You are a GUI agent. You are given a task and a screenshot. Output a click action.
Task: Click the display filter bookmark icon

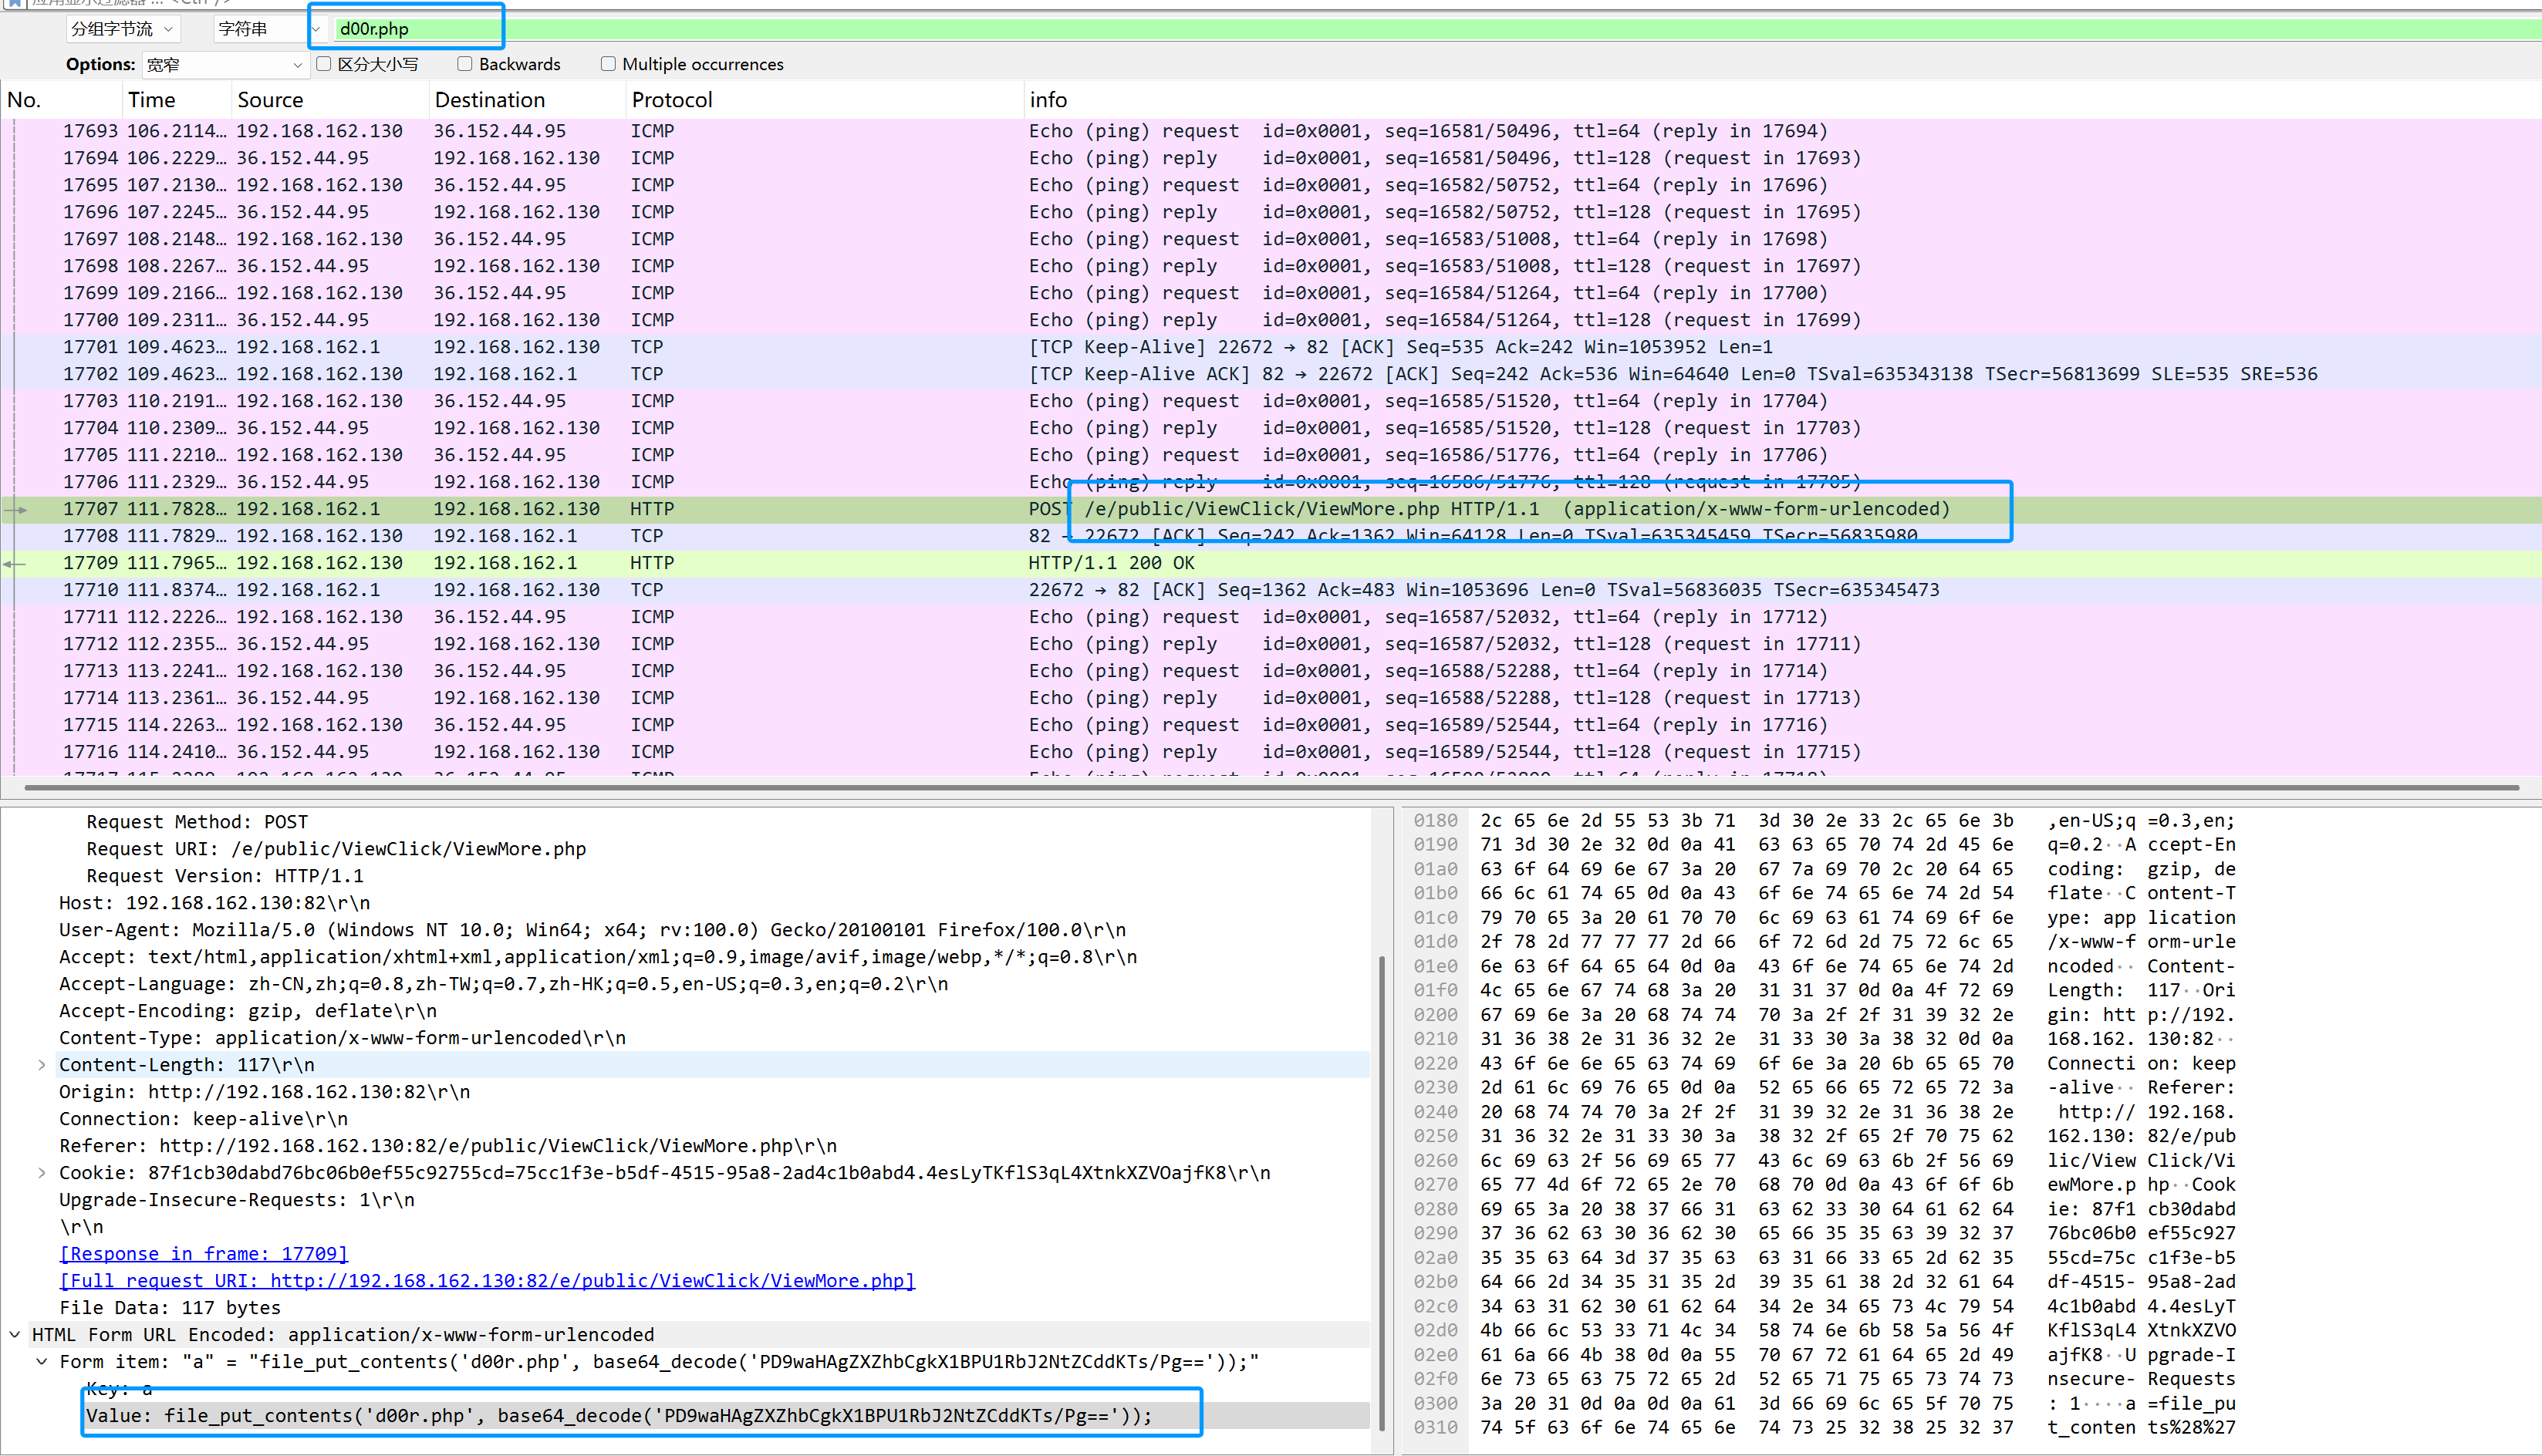pyautogui.click(x=14, y=3)
